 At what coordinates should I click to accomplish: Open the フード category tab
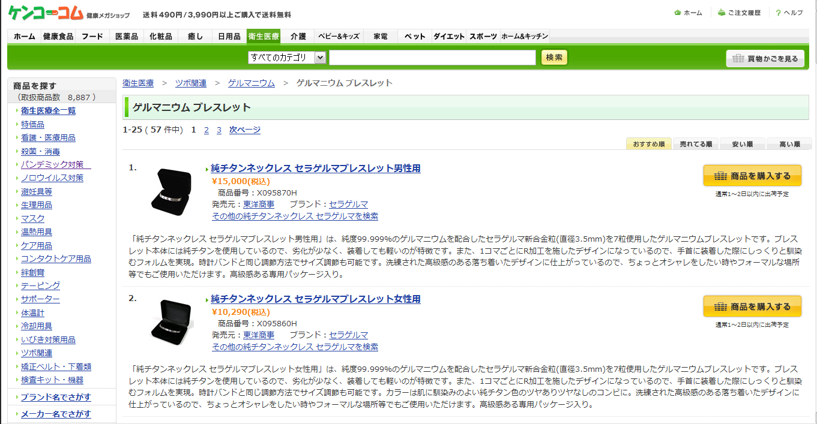coord(92,37)
